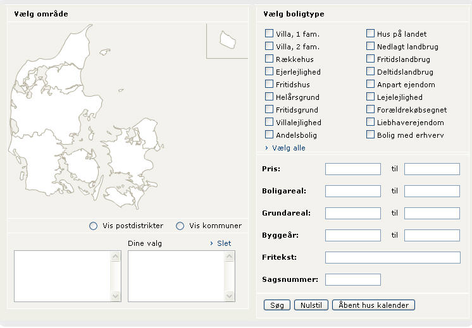The width and height of the screenshot is (472, 328).
Task: Enable the Ejerlejlighed checkbox
Action: (269, 71)
